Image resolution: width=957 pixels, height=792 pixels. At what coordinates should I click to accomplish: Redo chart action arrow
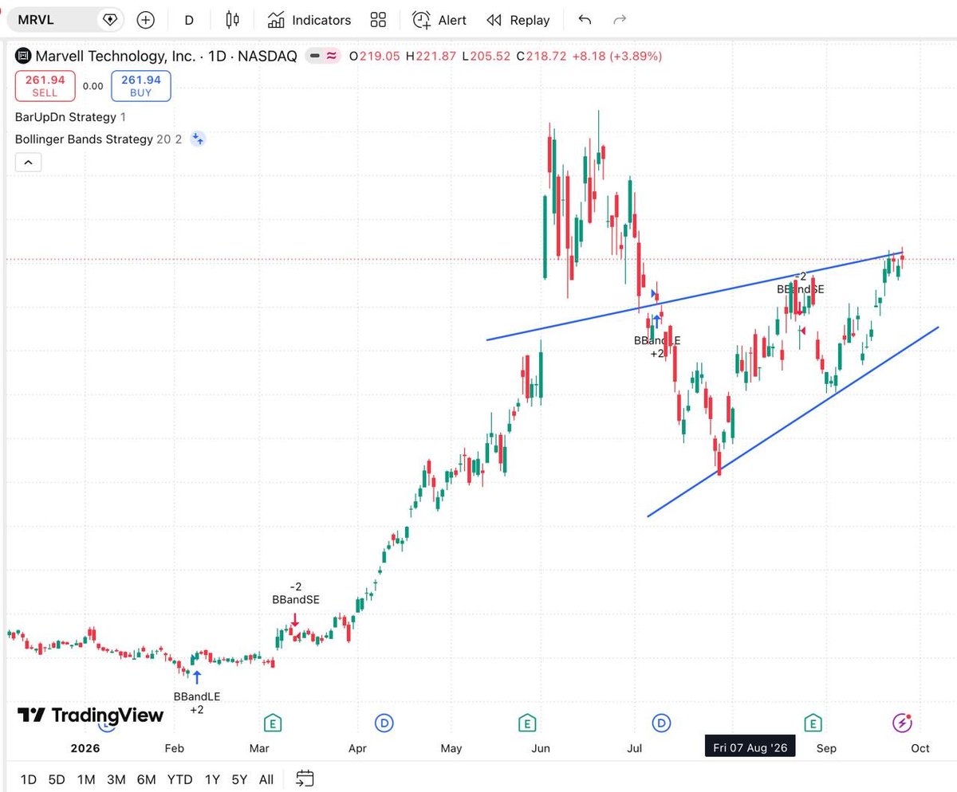tap(620, 20)
